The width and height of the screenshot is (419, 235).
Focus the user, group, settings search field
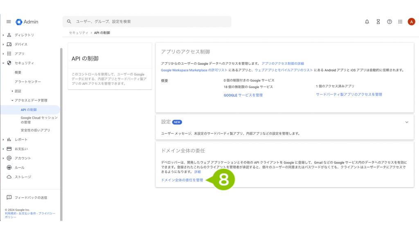pos(147,22)
